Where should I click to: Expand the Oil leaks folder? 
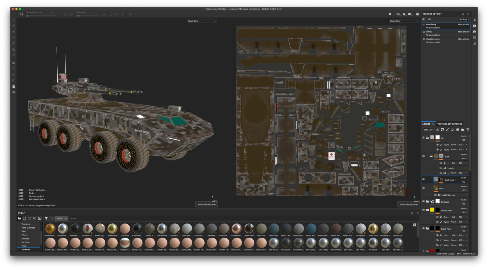(x=428, y=201)
